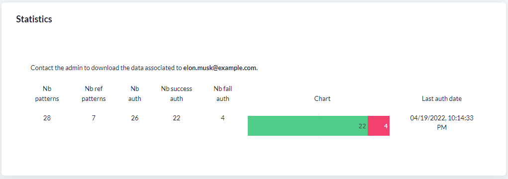Click the fail auth value 4 in table
The height and width of the screenshot is (179, 508).
(223, 118)
